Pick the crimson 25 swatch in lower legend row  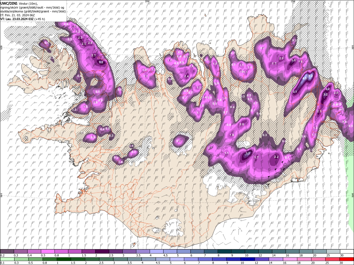tap(332, 259)
